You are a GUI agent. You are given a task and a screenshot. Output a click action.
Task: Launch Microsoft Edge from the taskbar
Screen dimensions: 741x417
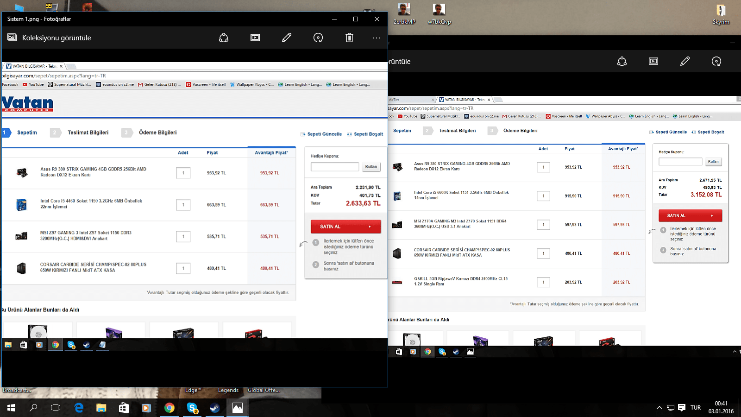pos(79,408)
